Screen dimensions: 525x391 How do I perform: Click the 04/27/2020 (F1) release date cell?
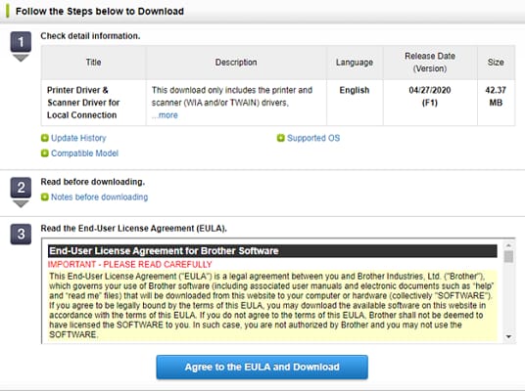[430, 103]
